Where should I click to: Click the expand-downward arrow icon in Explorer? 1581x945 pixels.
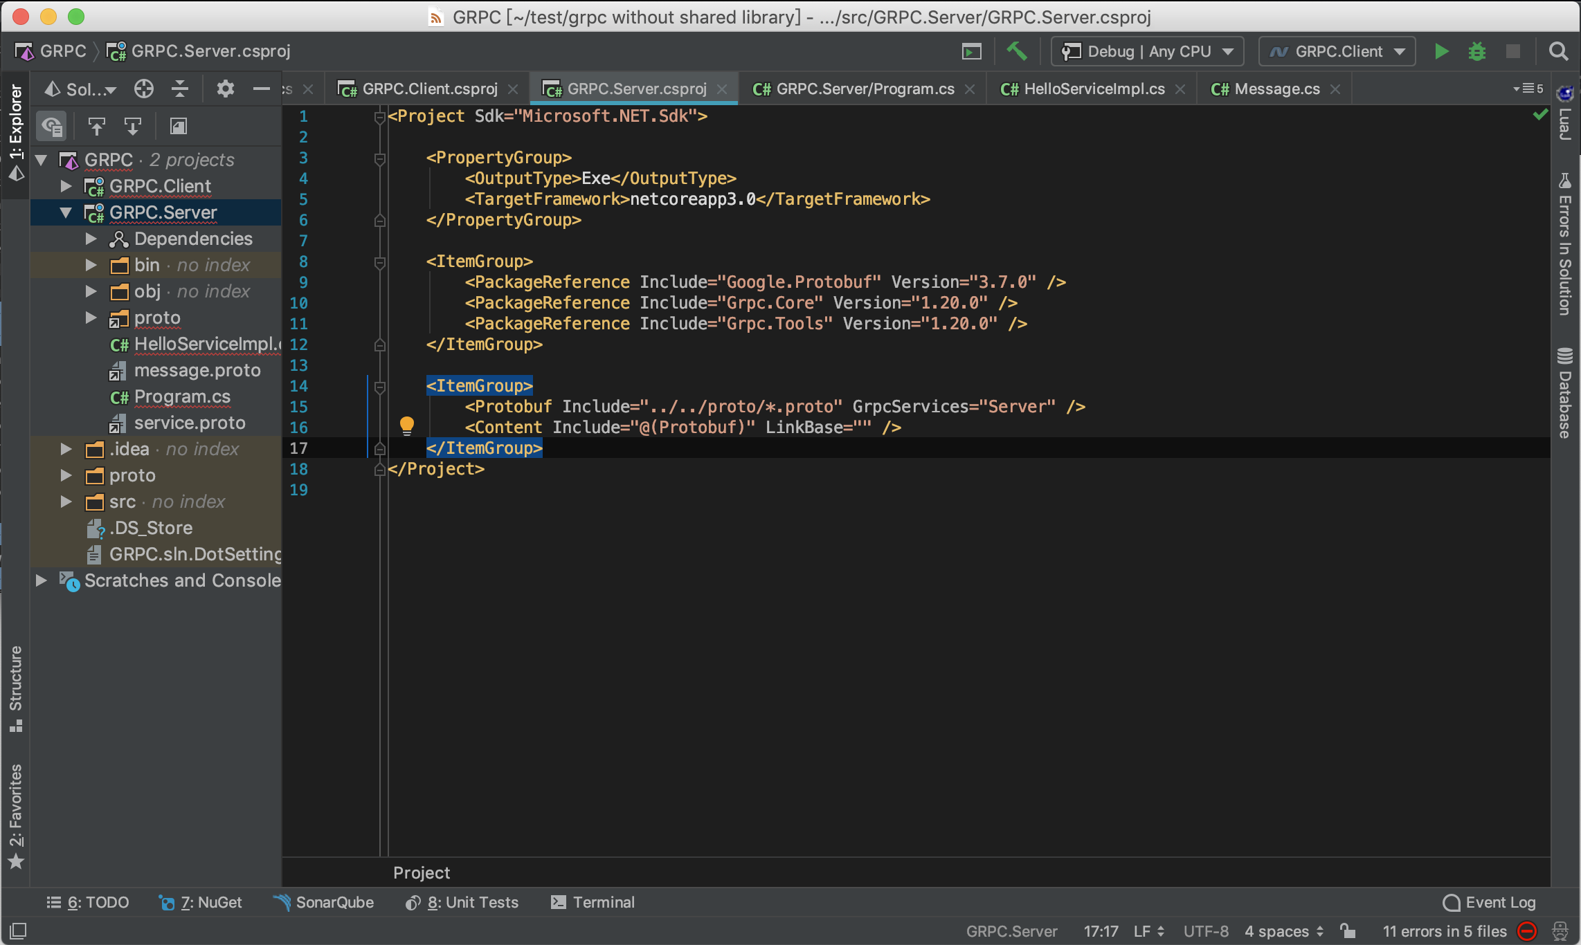(x=132, y=126)
